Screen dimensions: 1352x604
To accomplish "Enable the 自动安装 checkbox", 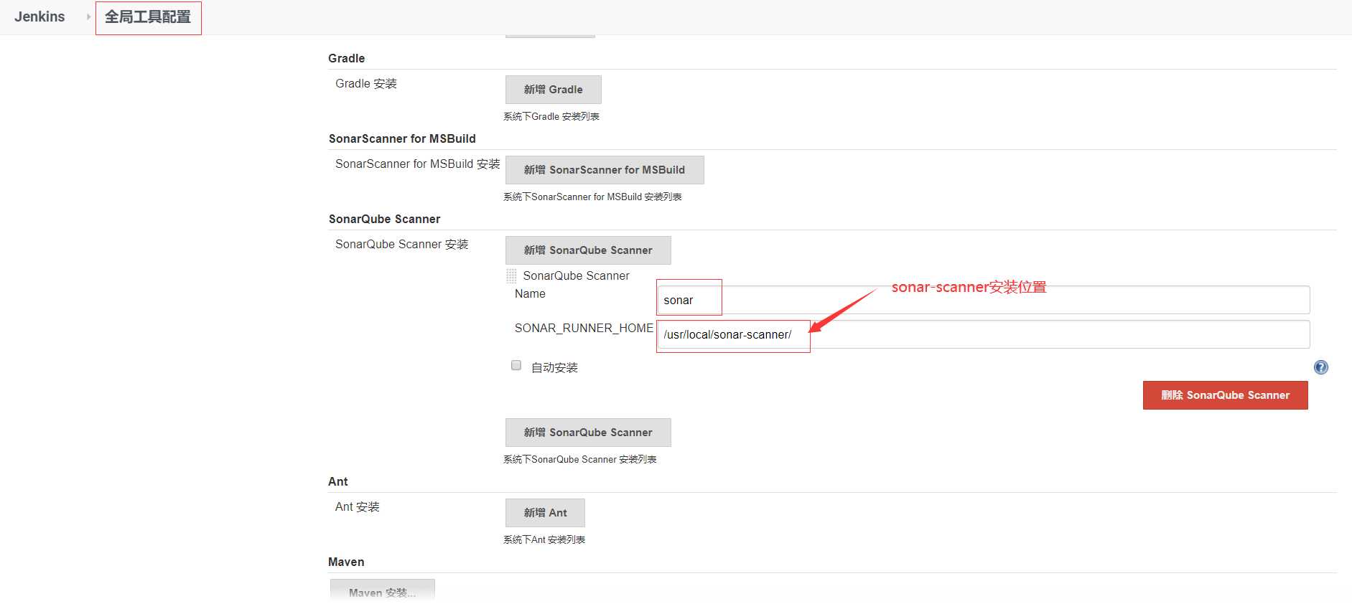I will coord(516,365).
